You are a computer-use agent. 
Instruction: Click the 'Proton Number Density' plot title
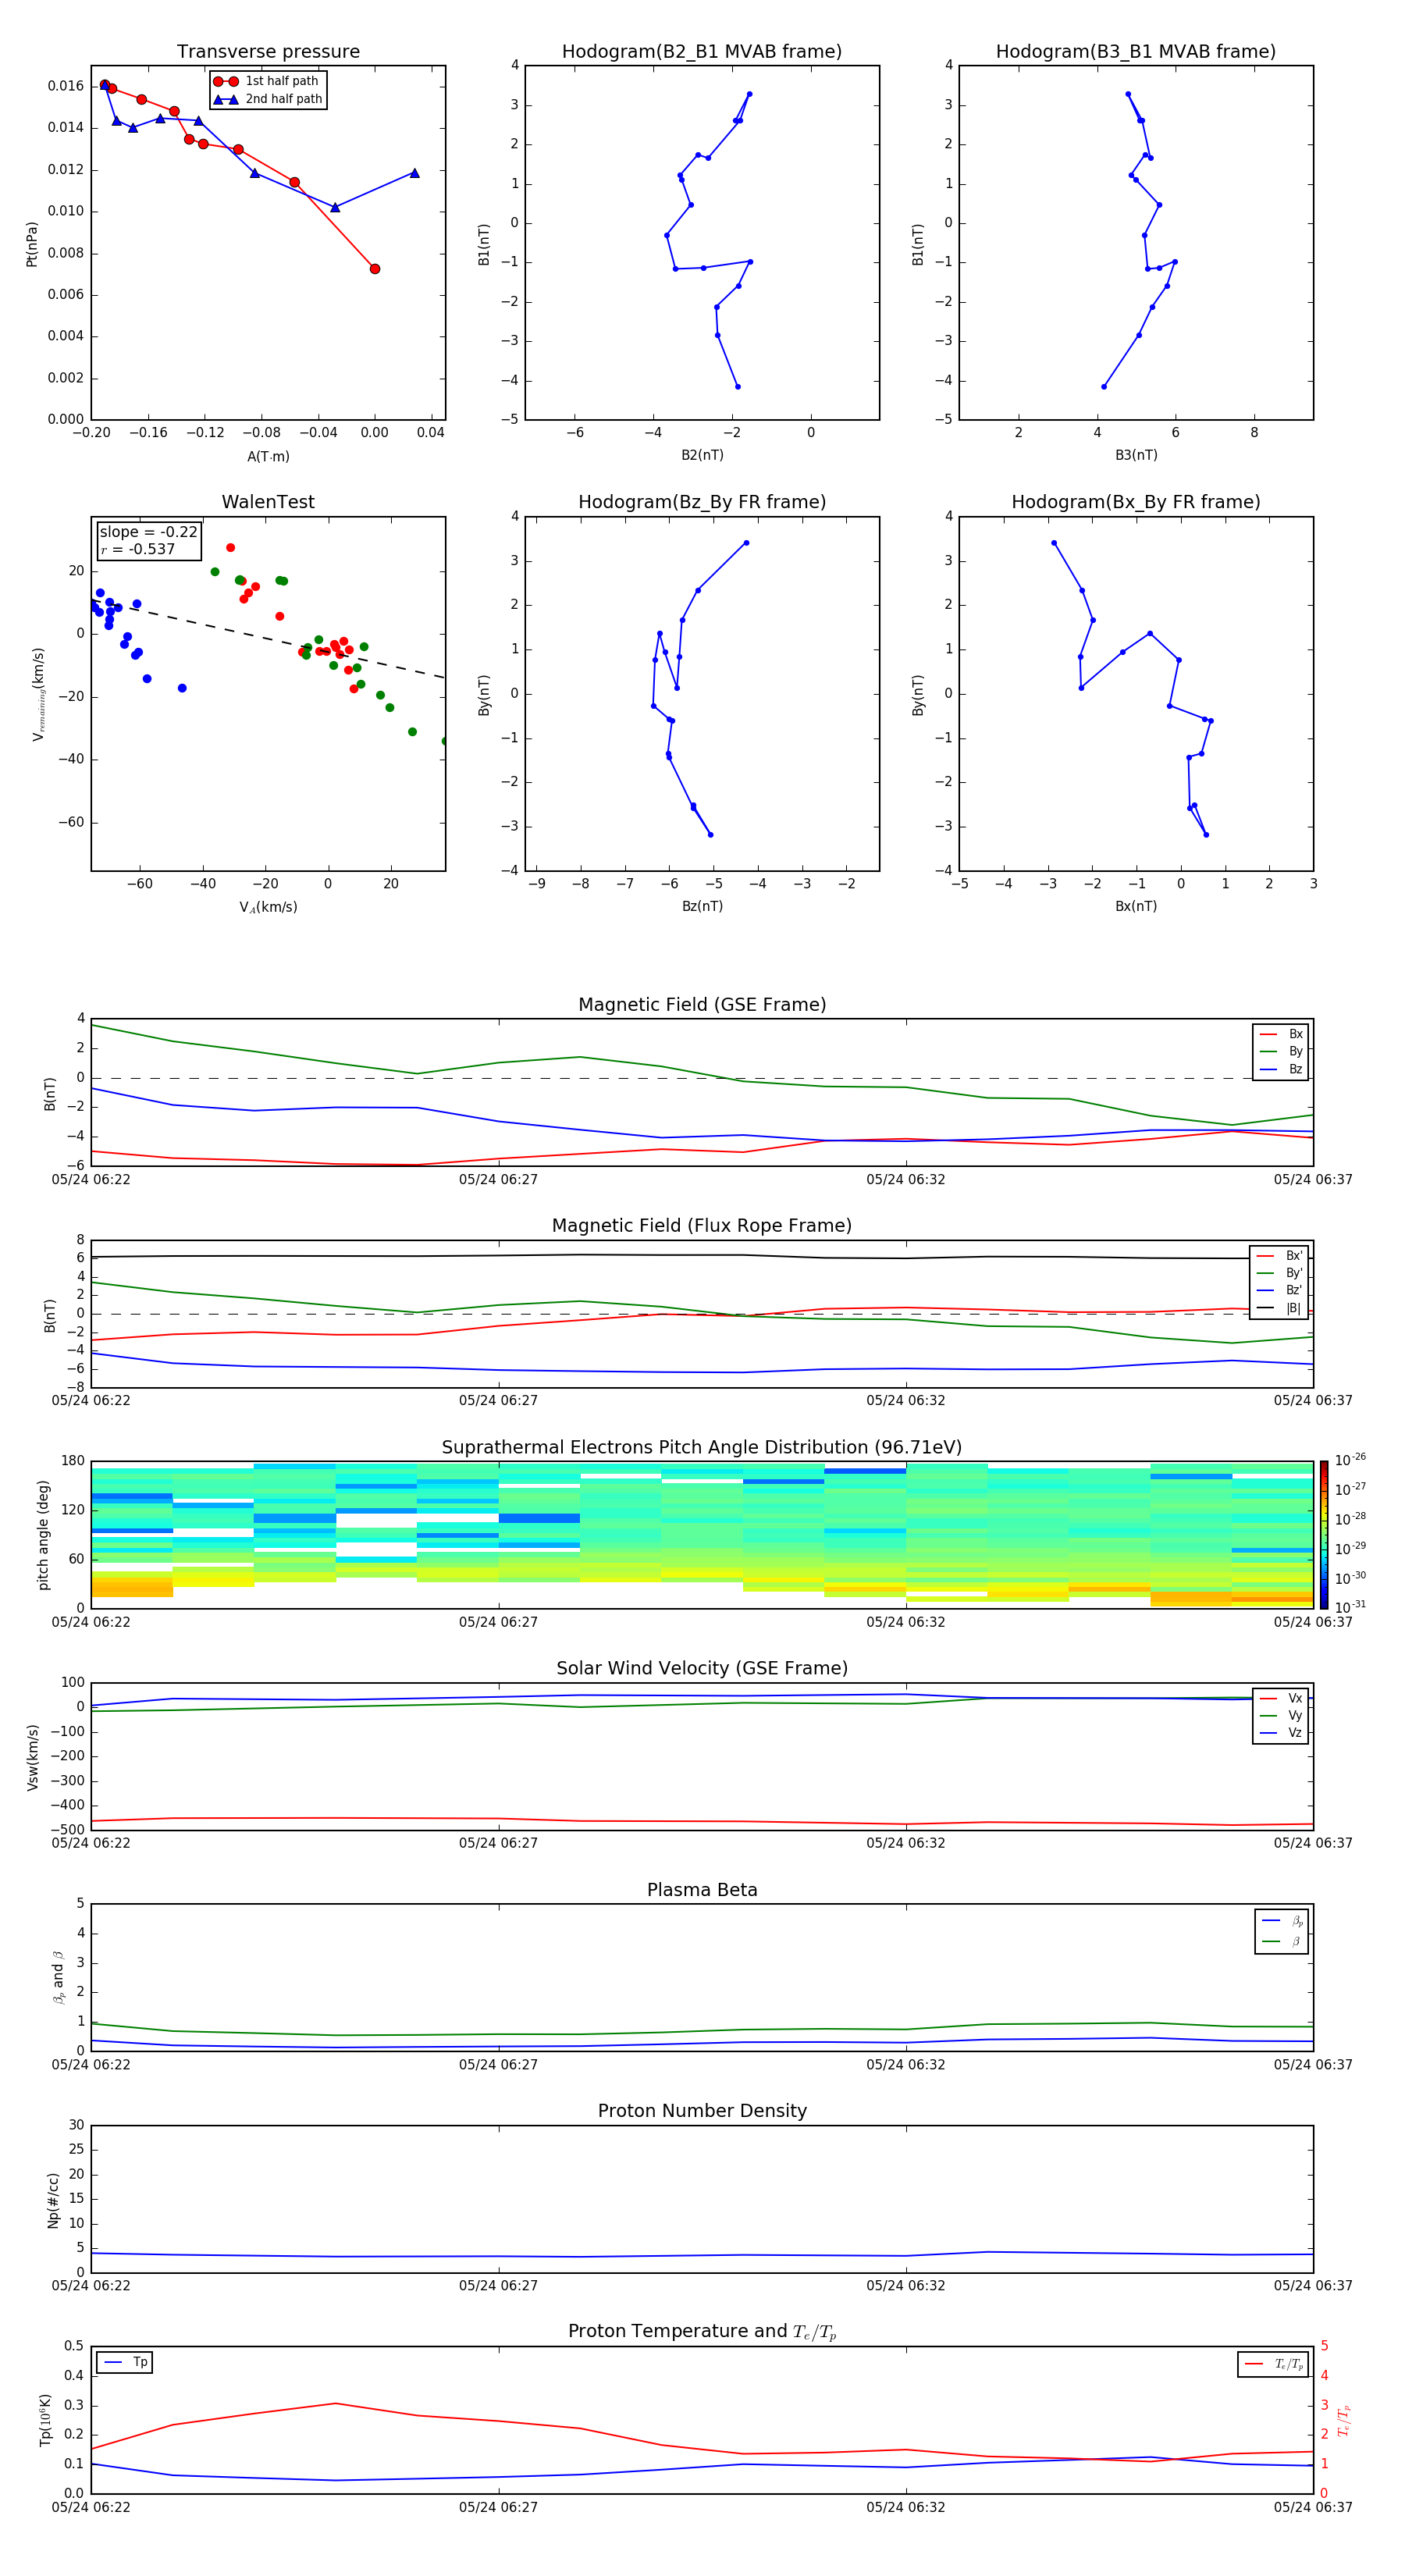coord(702,2111)
